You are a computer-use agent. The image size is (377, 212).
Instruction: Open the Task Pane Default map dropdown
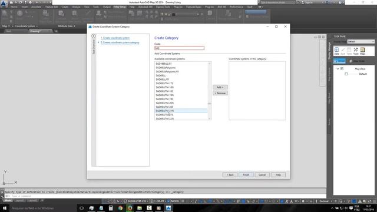click(361, 42)
